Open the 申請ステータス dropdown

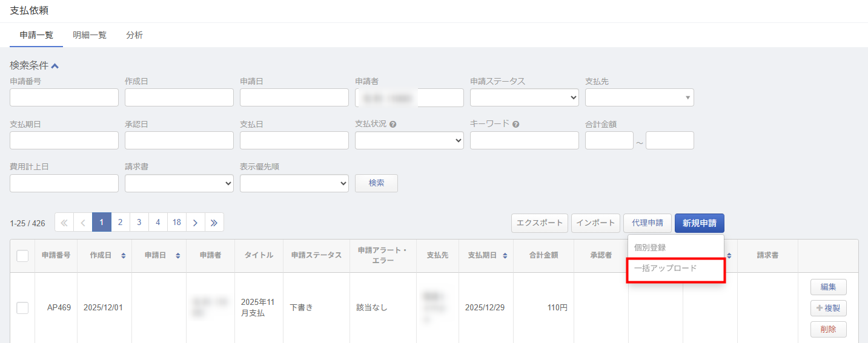coord(524,97)
